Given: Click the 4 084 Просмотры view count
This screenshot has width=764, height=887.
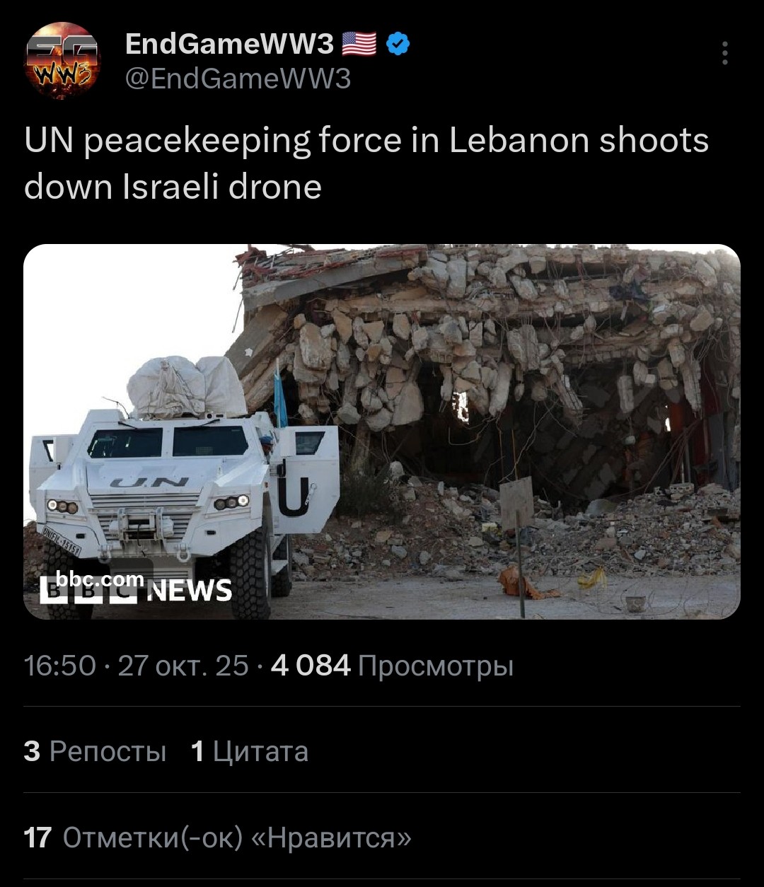Looking at the screenshot, I should click(392, 666).
